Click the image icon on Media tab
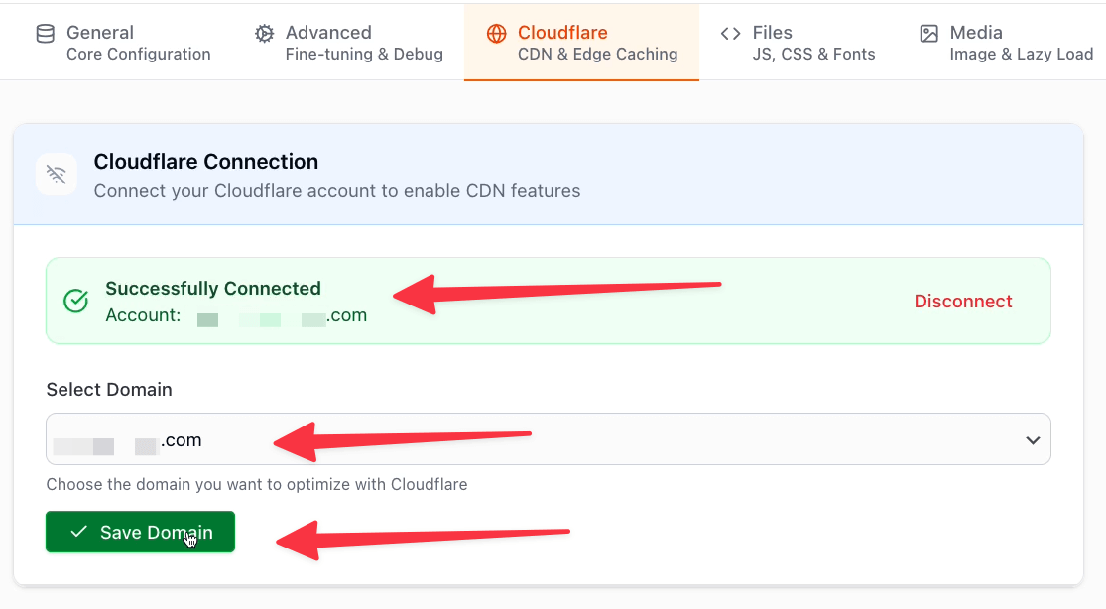1106x609 pixels. pyautogui.click(x=928, y=34)
